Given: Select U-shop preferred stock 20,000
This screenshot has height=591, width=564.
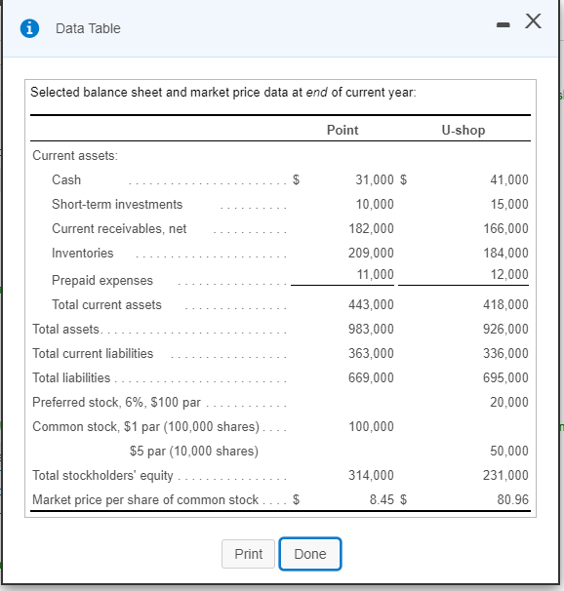Looking at the screenshot, I should (509, 402).
